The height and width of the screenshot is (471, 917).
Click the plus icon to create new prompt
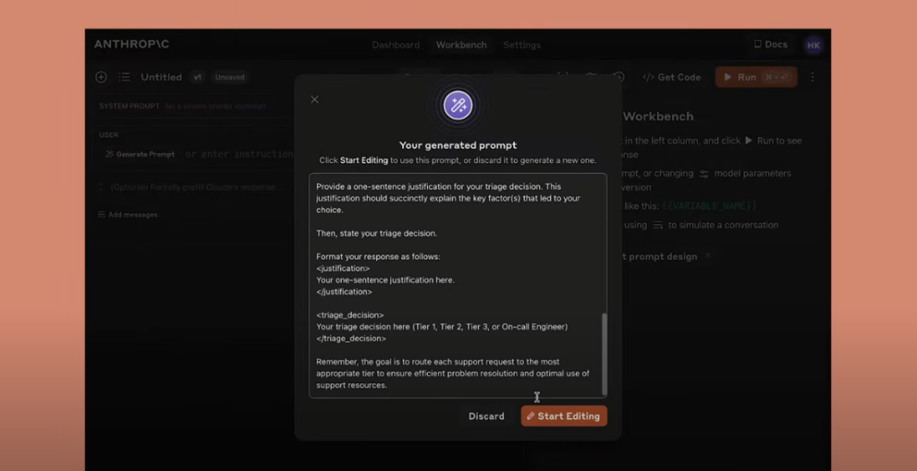[101, 77]
